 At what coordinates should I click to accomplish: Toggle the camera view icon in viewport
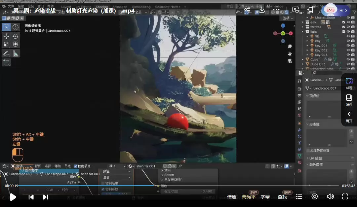(x=290, y=61)
